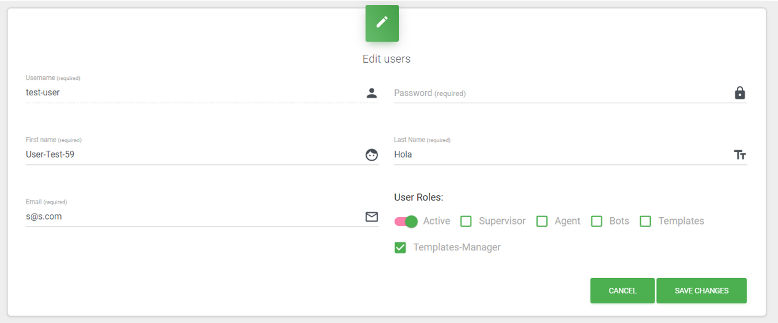Focus the Email field with s@s.com

point(191,217)
